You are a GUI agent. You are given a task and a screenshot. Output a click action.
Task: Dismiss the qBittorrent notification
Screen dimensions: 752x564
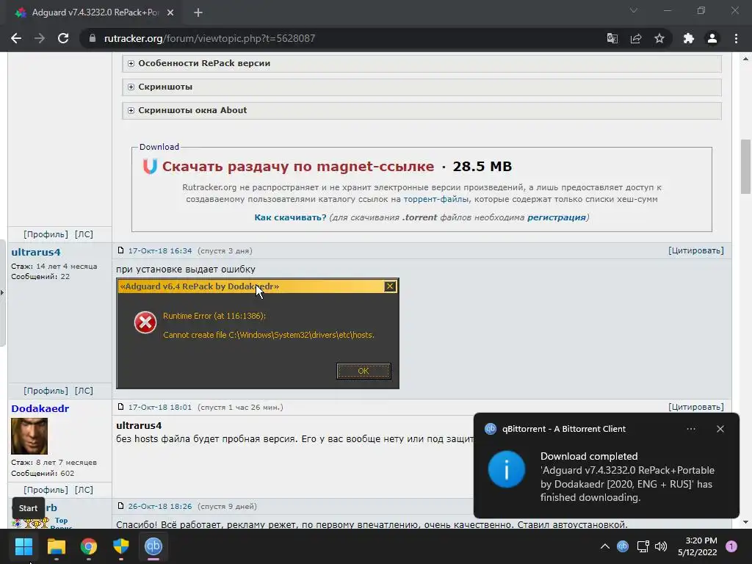[720, 429]
